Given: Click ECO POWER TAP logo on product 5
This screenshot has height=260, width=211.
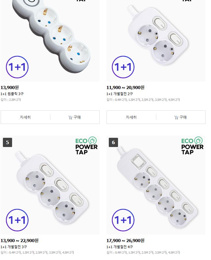Looking at the screenshot, I should pos(86,146).
